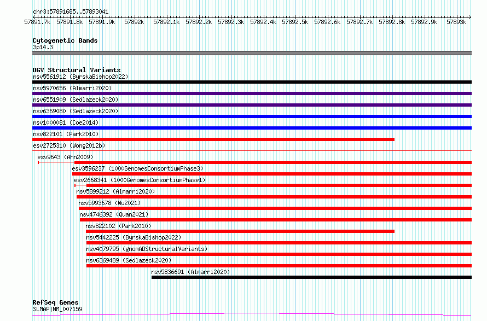This screenshot has width=487, height=321.
Task: Click nsv4079795 (gnomADStructuralVariants) label
Action: coord(147,249)
